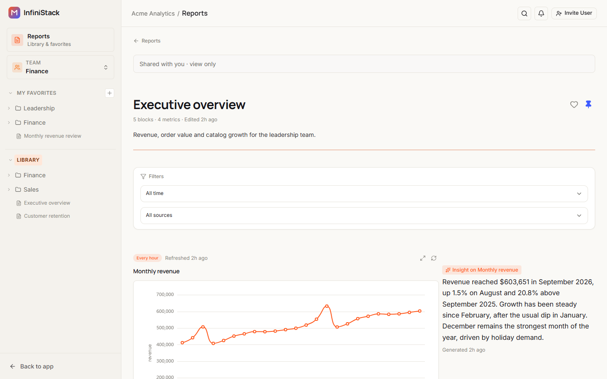Toggle the pin icon for Executive overview
The image size is (607, 379).
[x=588, y=104]
